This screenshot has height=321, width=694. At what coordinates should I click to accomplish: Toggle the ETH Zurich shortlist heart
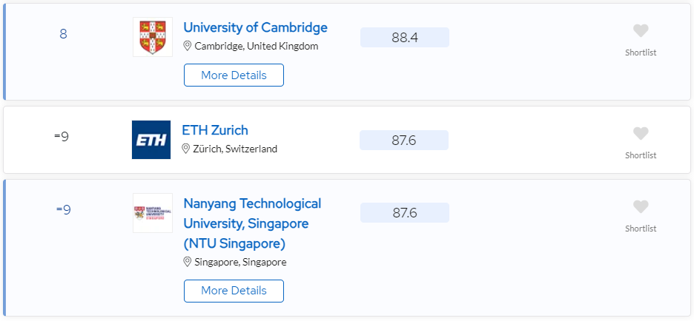click(x=641, y=133)
